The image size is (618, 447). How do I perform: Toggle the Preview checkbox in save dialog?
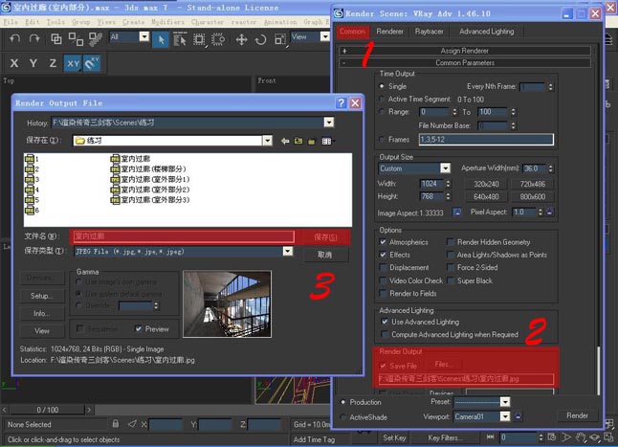click(x=139, y=328)
